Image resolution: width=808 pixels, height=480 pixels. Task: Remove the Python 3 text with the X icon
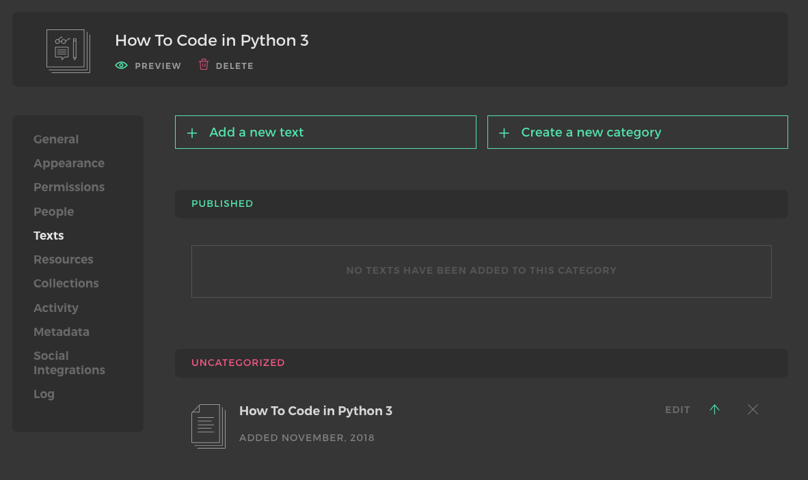point(753,410)
